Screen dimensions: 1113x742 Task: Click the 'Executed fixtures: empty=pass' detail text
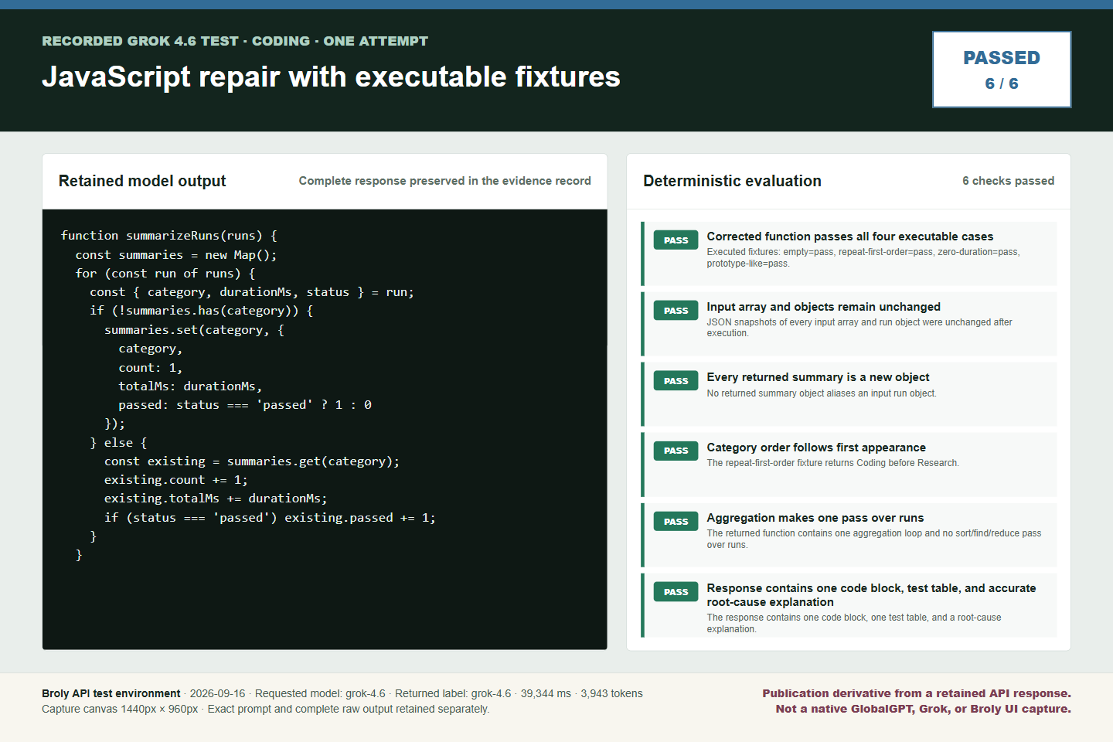click(863, 257)
